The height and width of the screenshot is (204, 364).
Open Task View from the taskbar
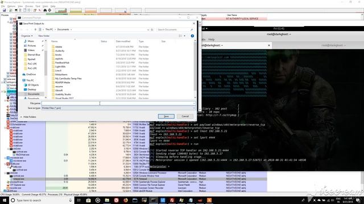click(x=79, y=200)
